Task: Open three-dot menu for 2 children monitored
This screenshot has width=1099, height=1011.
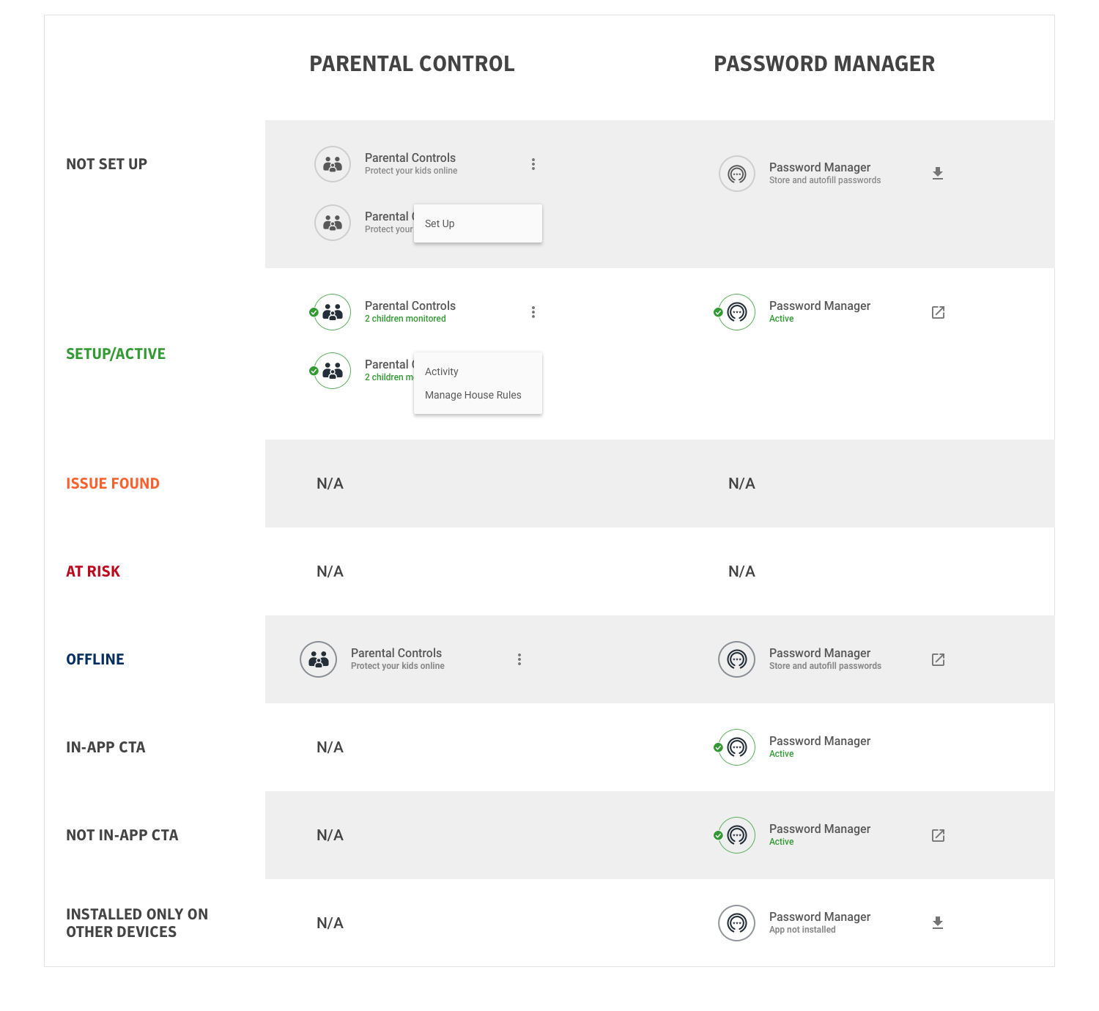Action: [x=533, y=312]
